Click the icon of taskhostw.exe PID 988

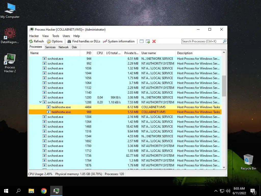tap(48, 112)
